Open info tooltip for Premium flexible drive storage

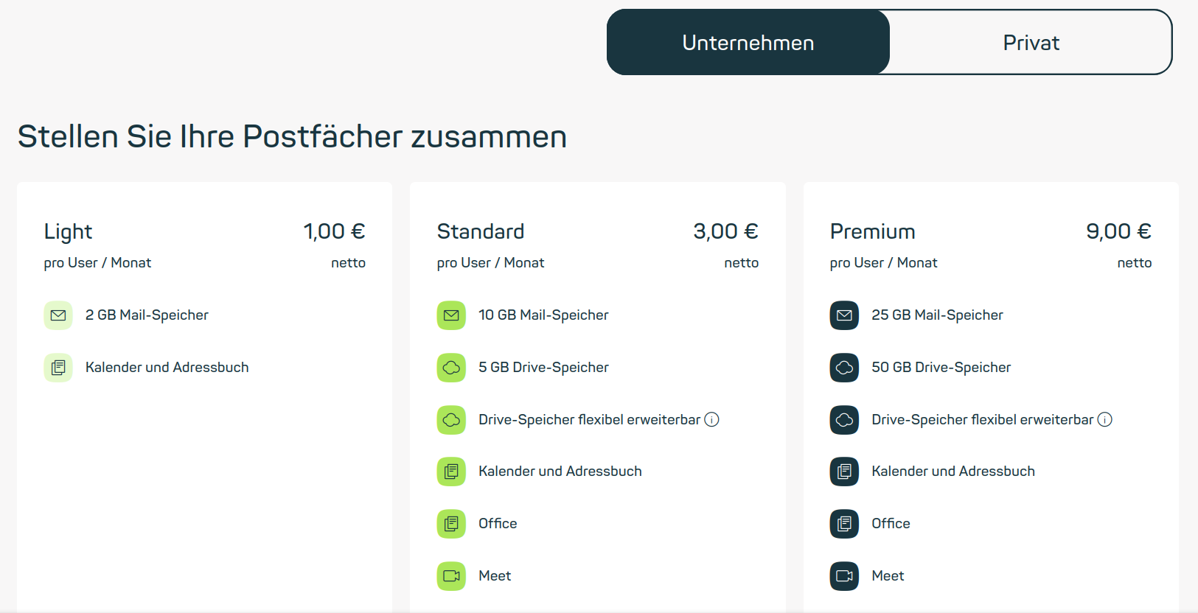click(1104, 420)
